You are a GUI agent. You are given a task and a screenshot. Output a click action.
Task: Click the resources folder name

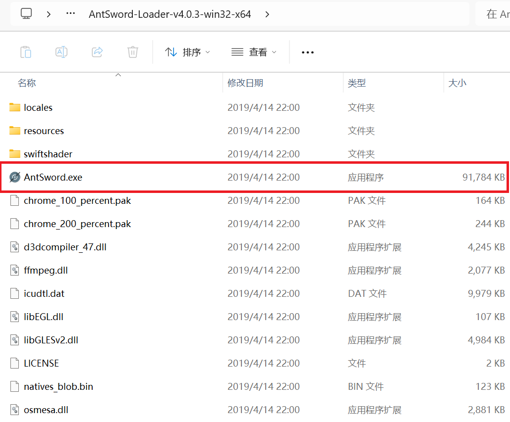click(44, 131)
